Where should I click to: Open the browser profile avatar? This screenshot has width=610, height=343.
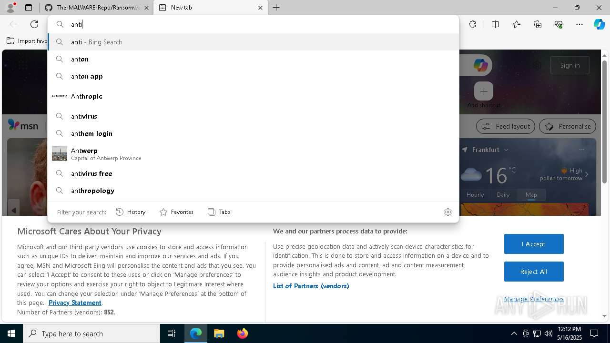point(10,8)
